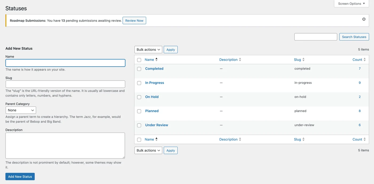Click the 'under-review' slug text
This screenshot has width=374, height=184.
304,125
